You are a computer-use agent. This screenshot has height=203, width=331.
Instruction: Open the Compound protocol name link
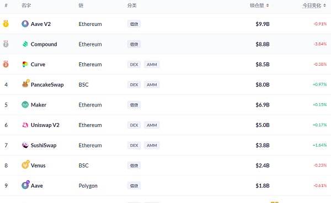coord(44,44)
